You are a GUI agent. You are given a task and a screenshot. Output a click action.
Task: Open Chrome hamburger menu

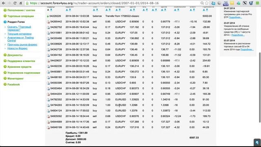(x=257, y=3)
